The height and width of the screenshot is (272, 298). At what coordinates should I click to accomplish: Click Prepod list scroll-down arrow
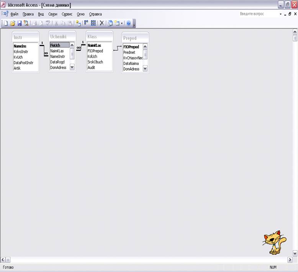(145, 68)
